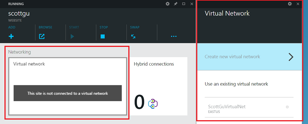Click the START play icon

tap(72, 36)
